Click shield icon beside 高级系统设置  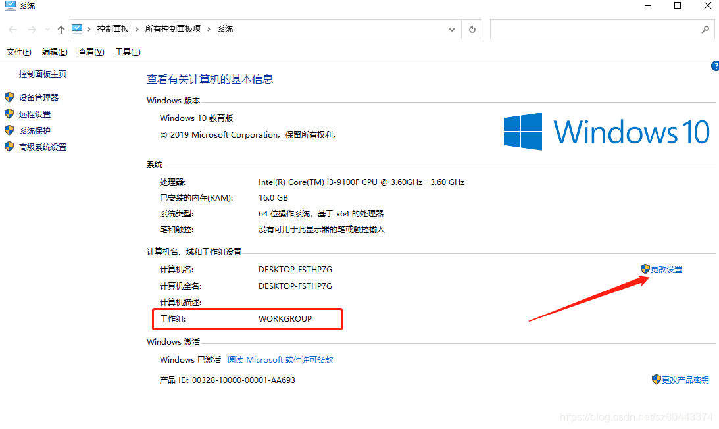click(x=9, y=146)
